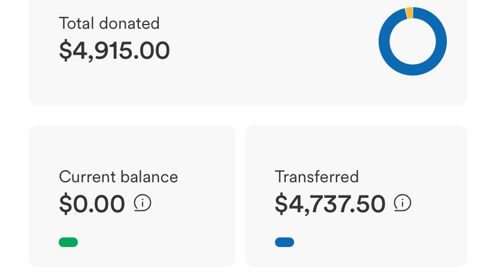This screenshot has width=496, height=280.
Task: Open the Current balance info icon
Action: (x=143, y=203)
